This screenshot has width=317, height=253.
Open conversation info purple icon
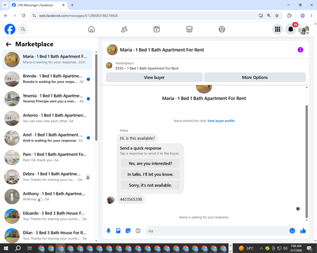[301, 50]
